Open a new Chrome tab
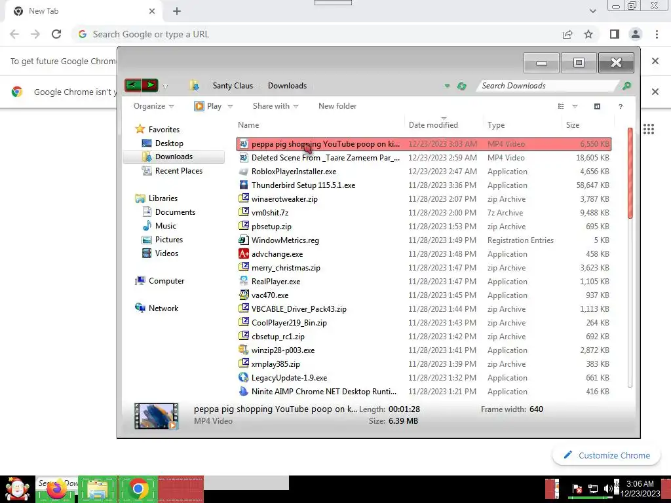 pos(177,11)
